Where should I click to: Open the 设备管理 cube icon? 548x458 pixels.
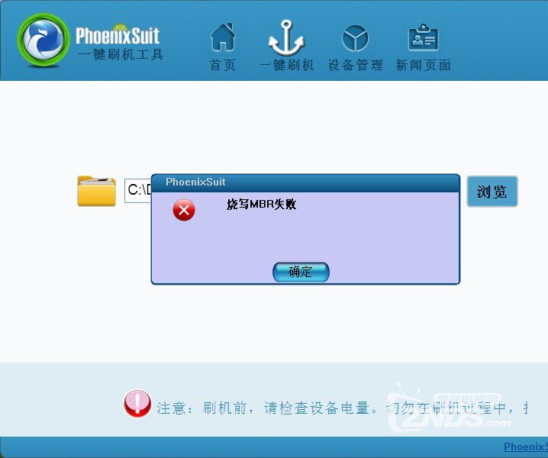(355, 37)
